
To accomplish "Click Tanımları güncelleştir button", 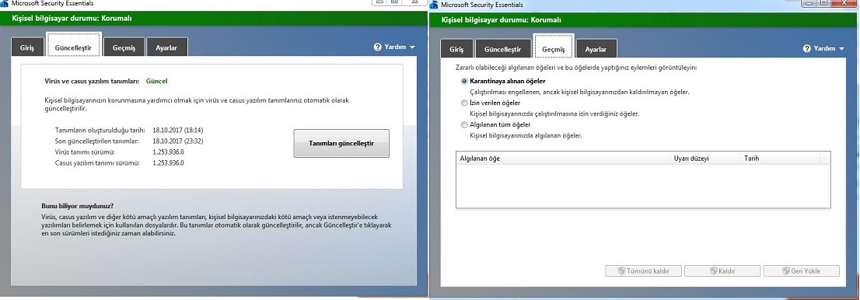I will click(x=341, y=143).
